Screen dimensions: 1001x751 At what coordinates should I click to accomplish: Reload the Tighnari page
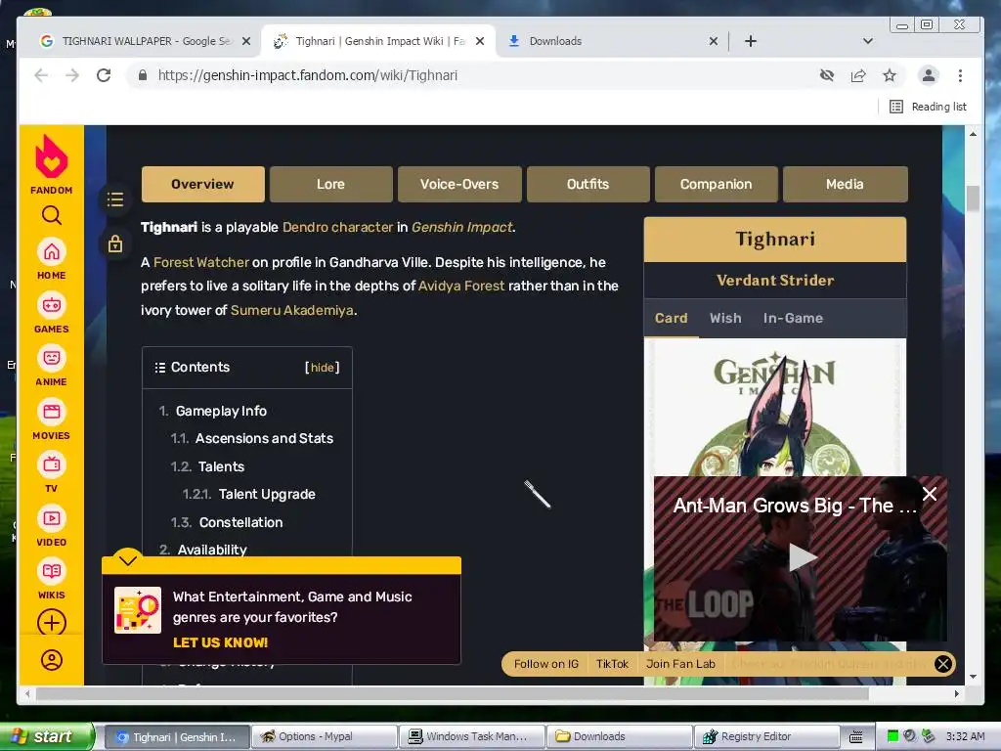104,75
